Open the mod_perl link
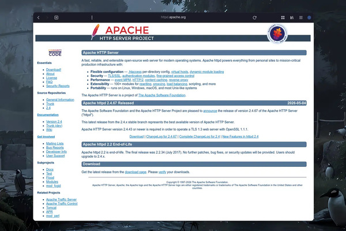The image size is (346, 231). tap(52, 216)
